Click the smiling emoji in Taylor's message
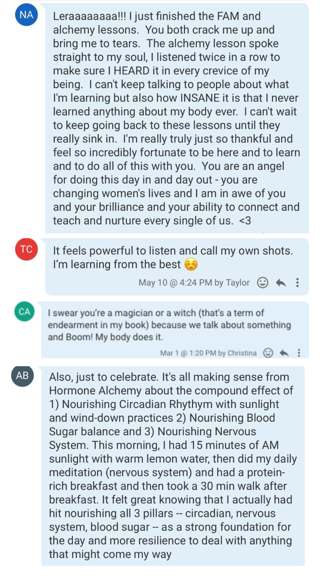The height and width of the screenshot is (576, 324). [x=191, y=265]
